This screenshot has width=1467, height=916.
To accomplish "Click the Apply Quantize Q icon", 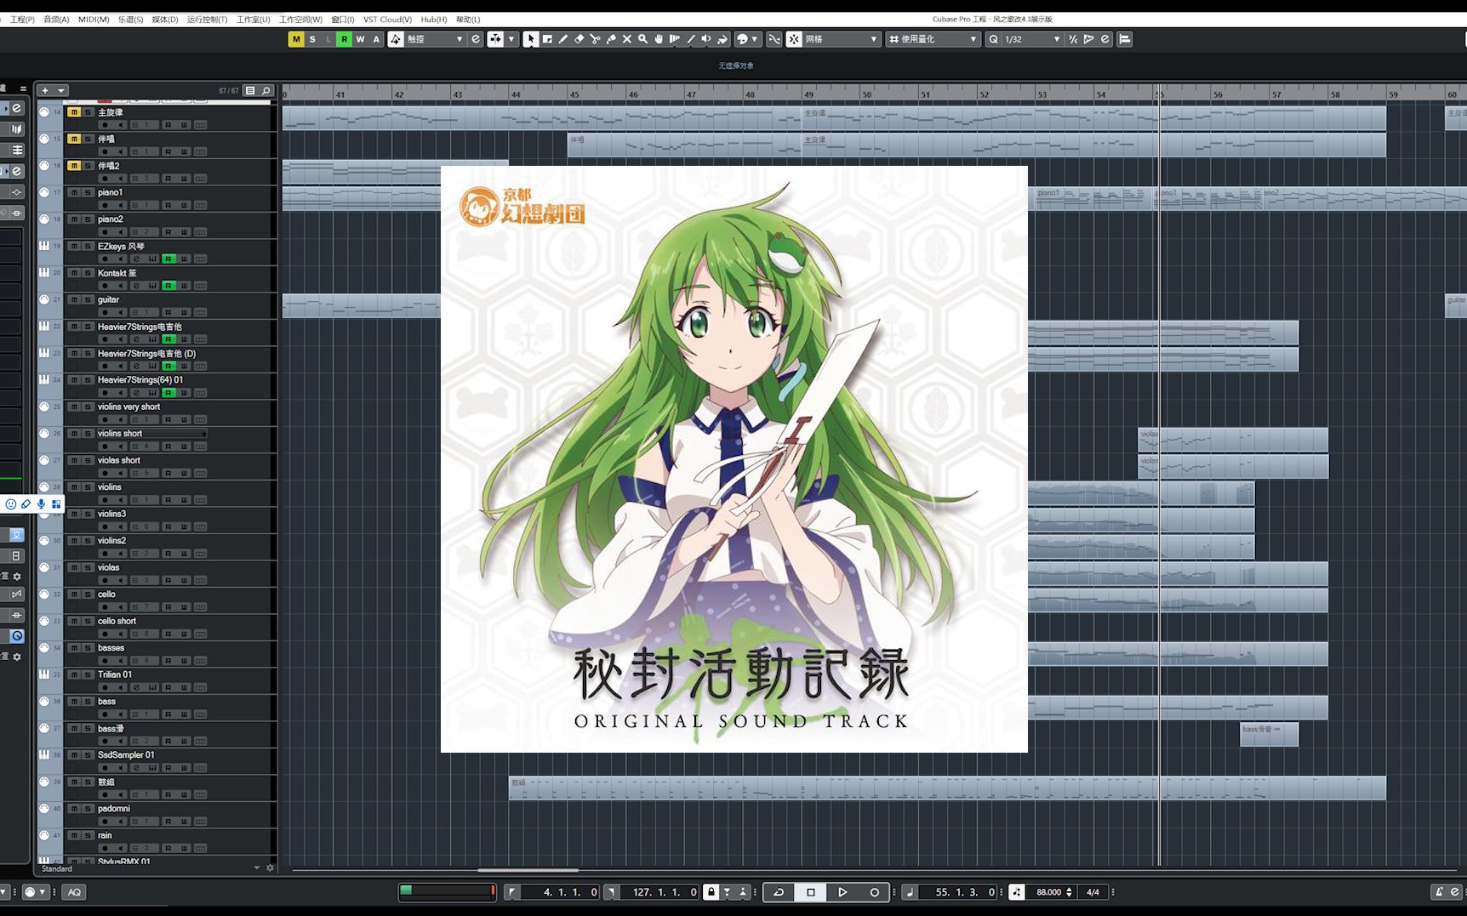I will click(x=993, y=39).
